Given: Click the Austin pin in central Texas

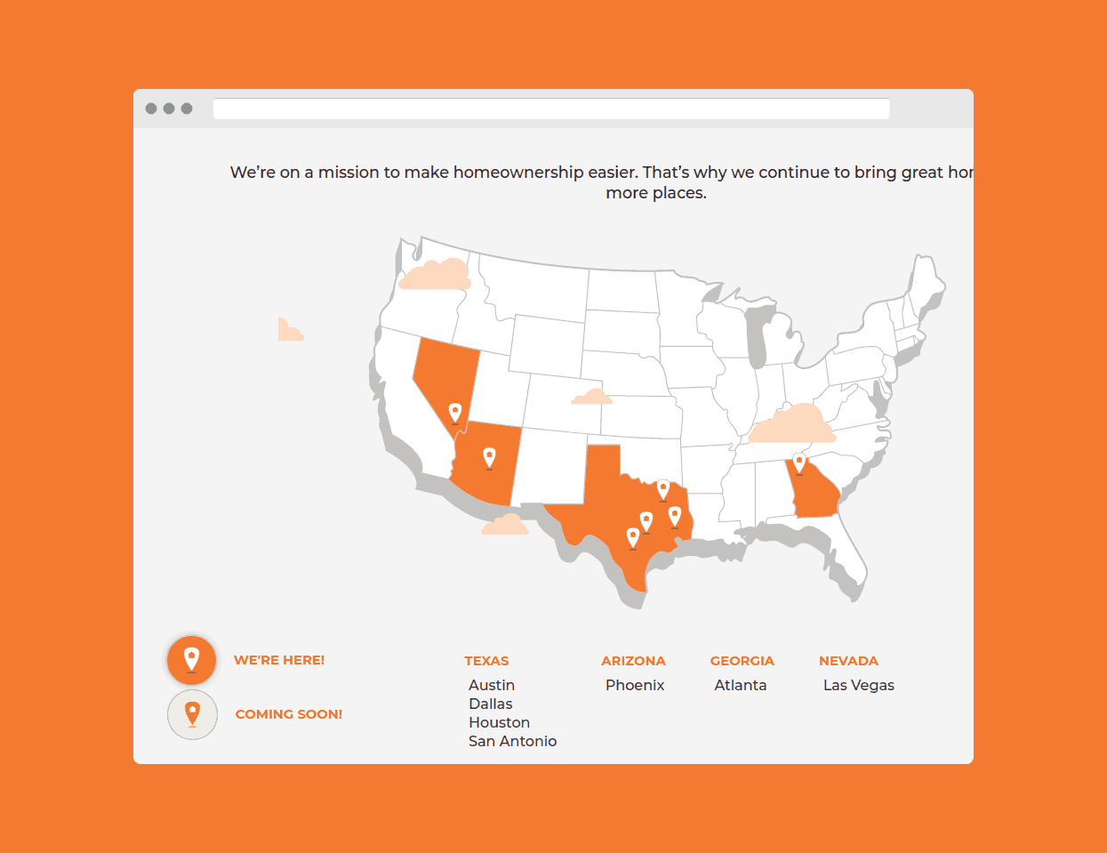Looking at the screenshot, I should click(646, 522).
